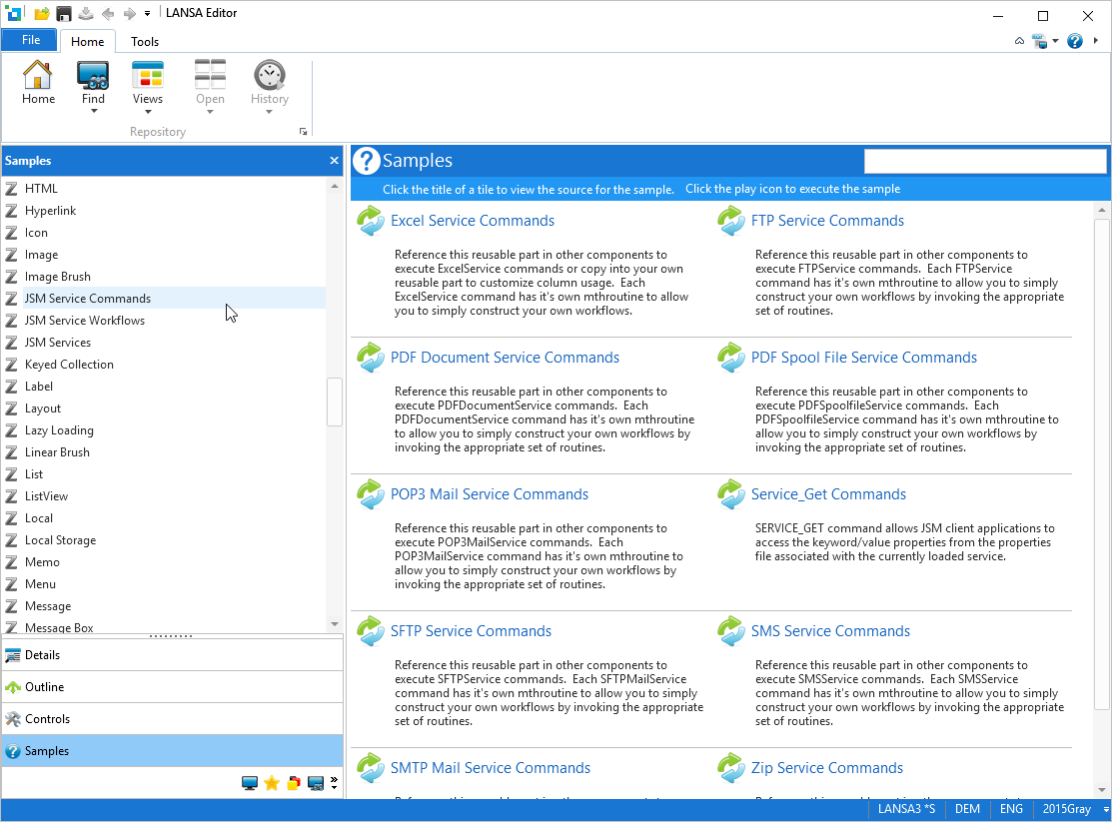1112x822 pixels.
Task: Switch to the Tools ribbon tab
Action: coord(145,42)
